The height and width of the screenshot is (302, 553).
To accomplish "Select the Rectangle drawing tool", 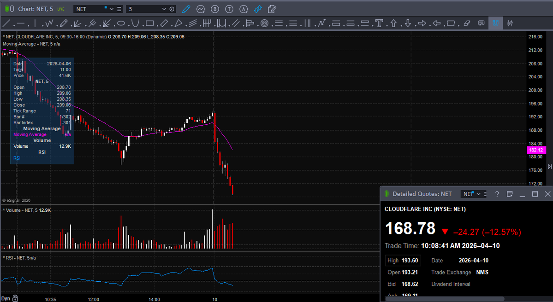I will pyautogui.click(x=150, y=23).
